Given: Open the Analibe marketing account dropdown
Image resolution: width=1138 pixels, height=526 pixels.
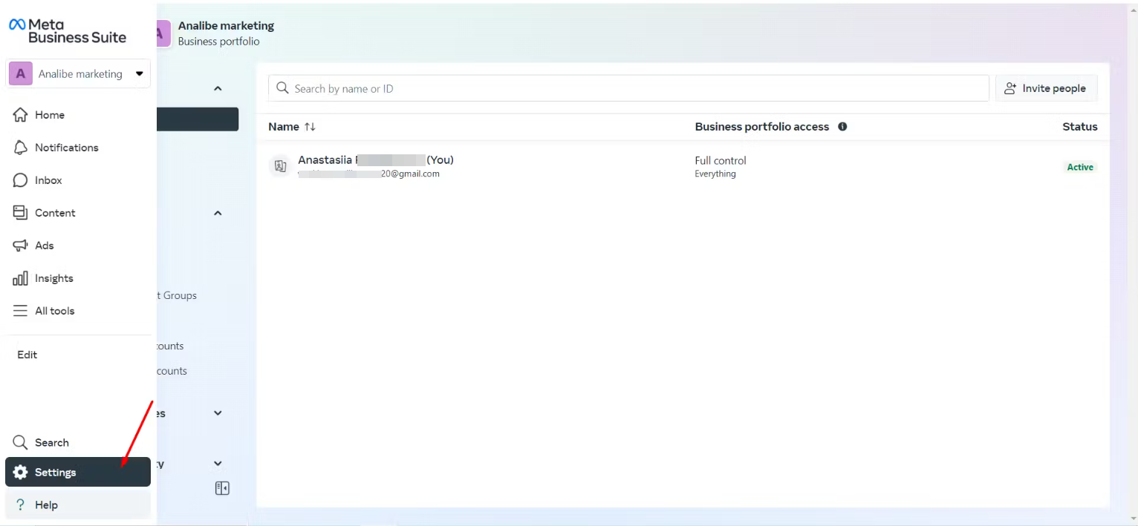Looking at the screenshot, I should coord(78,73).
